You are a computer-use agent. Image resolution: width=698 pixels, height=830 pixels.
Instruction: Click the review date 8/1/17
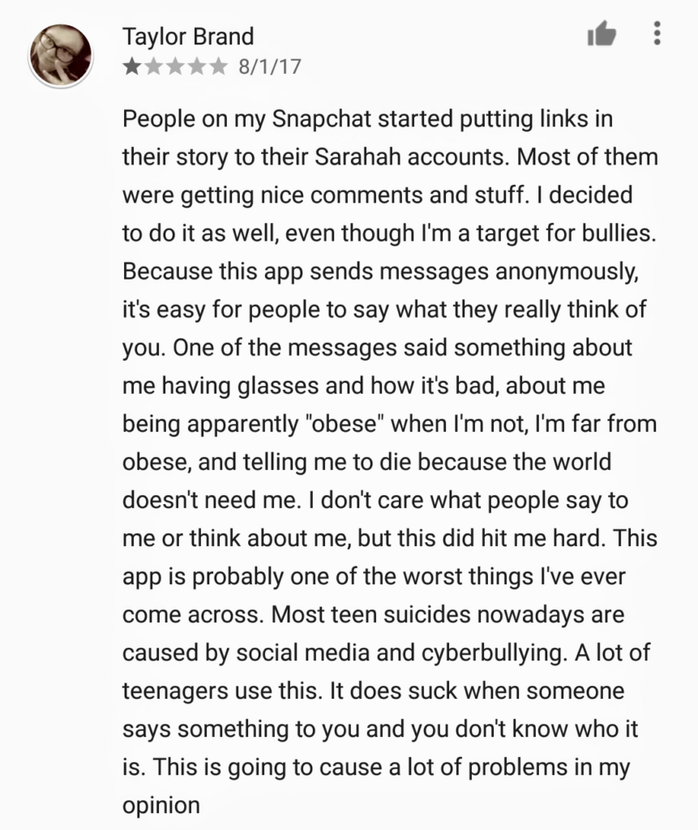(x=270, y=66)
